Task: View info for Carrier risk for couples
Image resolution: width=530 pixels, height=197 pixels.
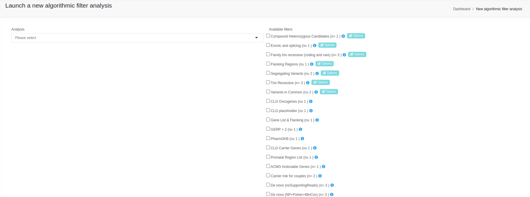Action: 320,176
